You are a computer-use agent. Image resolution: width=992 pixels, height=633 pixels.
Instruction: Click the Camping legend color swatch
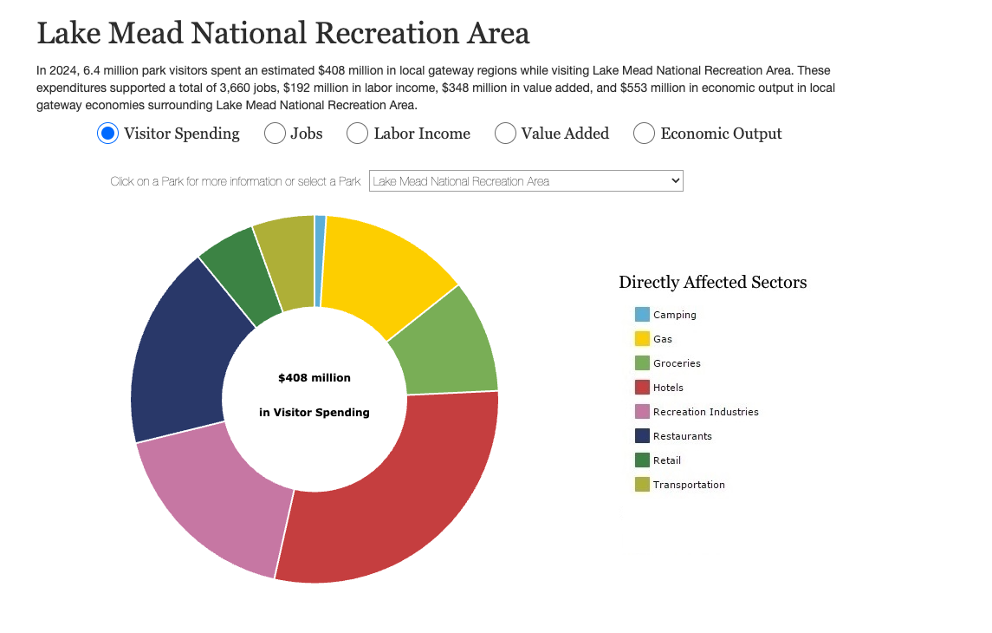click(642, 315)
